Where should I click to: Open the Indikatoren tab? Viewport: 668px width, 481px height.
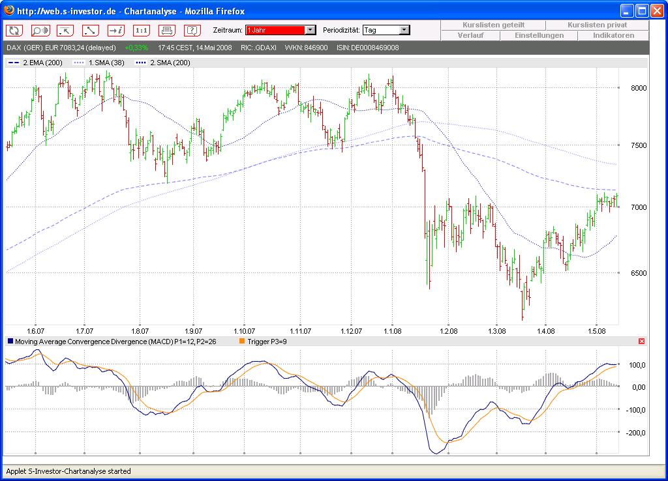(613, 35)
